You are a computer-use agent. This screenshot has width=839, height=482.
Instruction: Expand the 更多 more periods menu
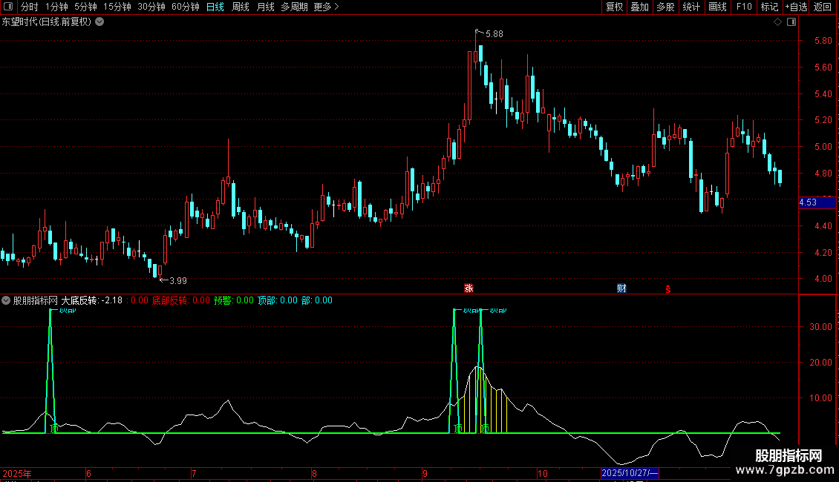[x=326, y=7]
